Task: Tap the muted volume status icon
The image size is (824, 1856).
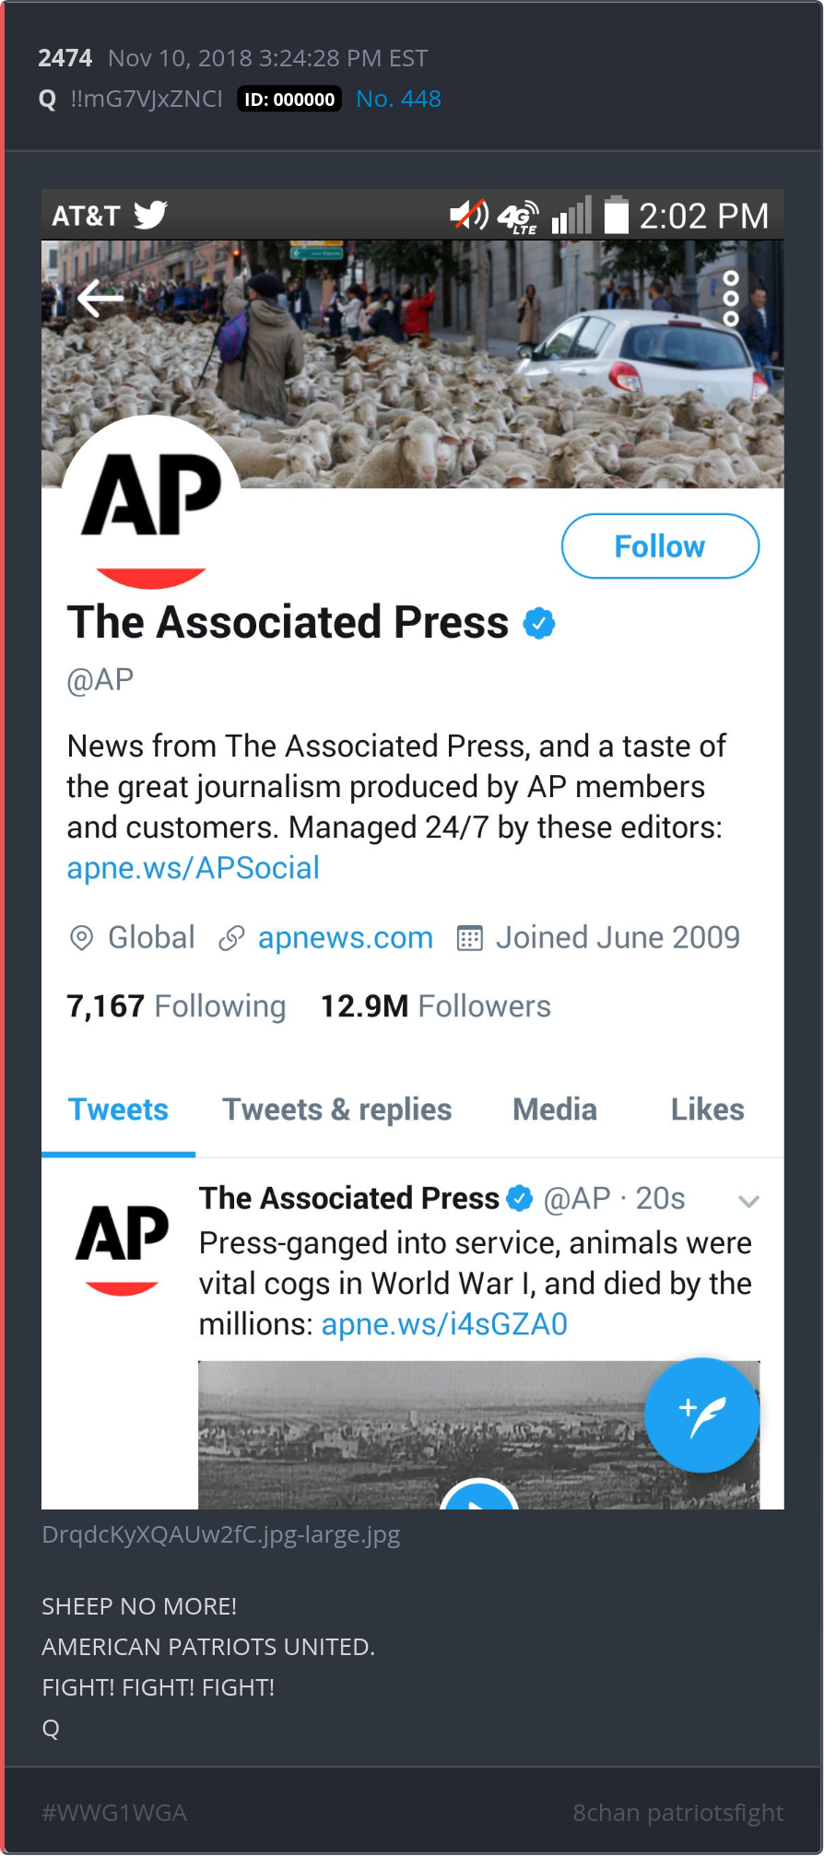Action: [469, 216]
